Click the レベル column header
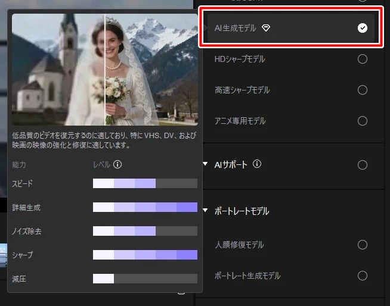Image resolution: width=390 pixels, height=306 pixels. pyautogui.click(x=101, y=165)
